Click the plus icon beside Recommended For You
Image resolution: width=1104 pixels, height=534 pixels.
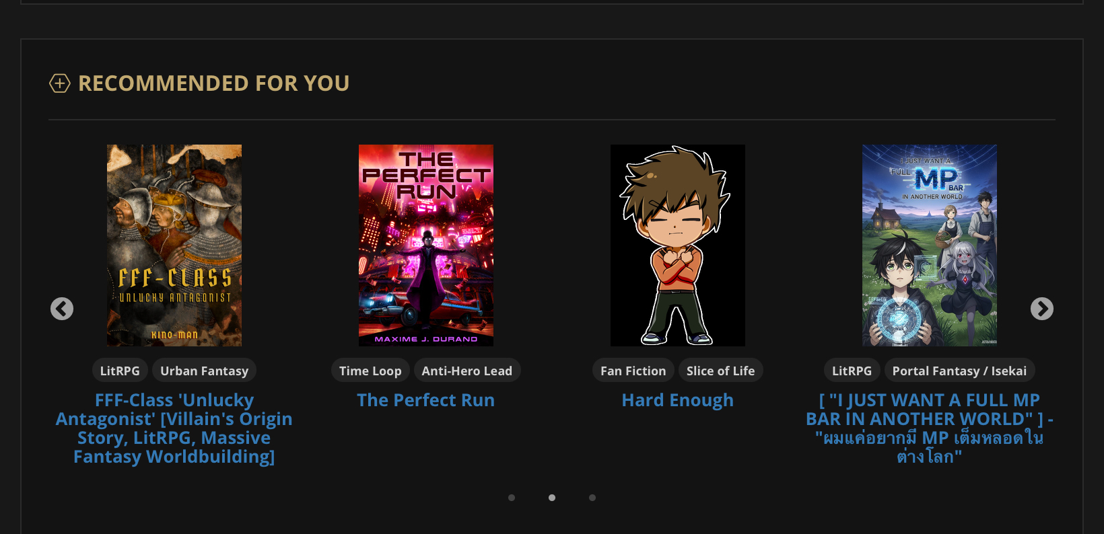[x=60, y=83]
